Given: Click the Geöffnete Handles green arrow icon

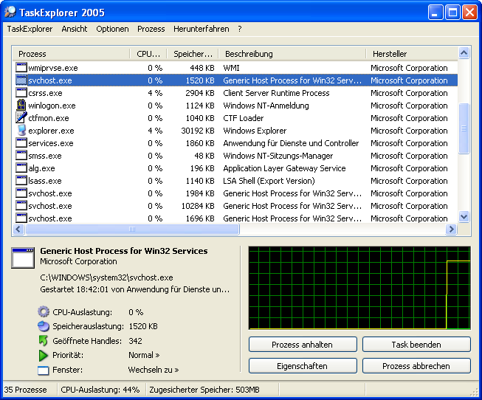Looking at the screenshot, I should point(44,341).
